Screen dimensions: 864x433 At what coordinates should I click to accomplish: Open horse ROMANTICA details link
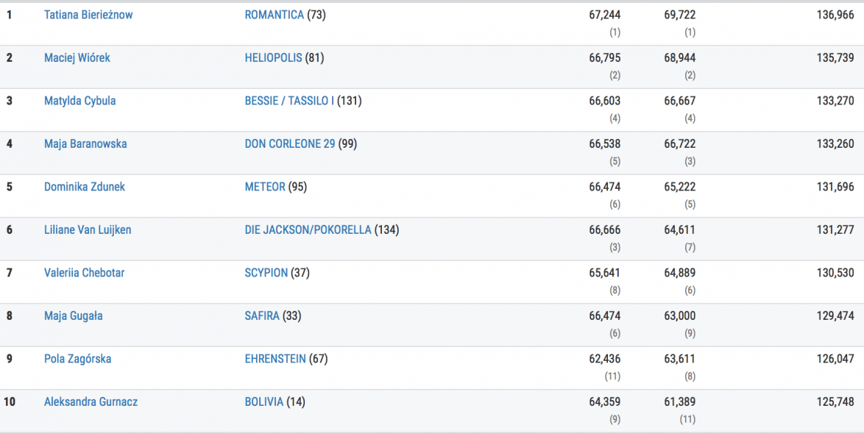(x=274, y=15)
